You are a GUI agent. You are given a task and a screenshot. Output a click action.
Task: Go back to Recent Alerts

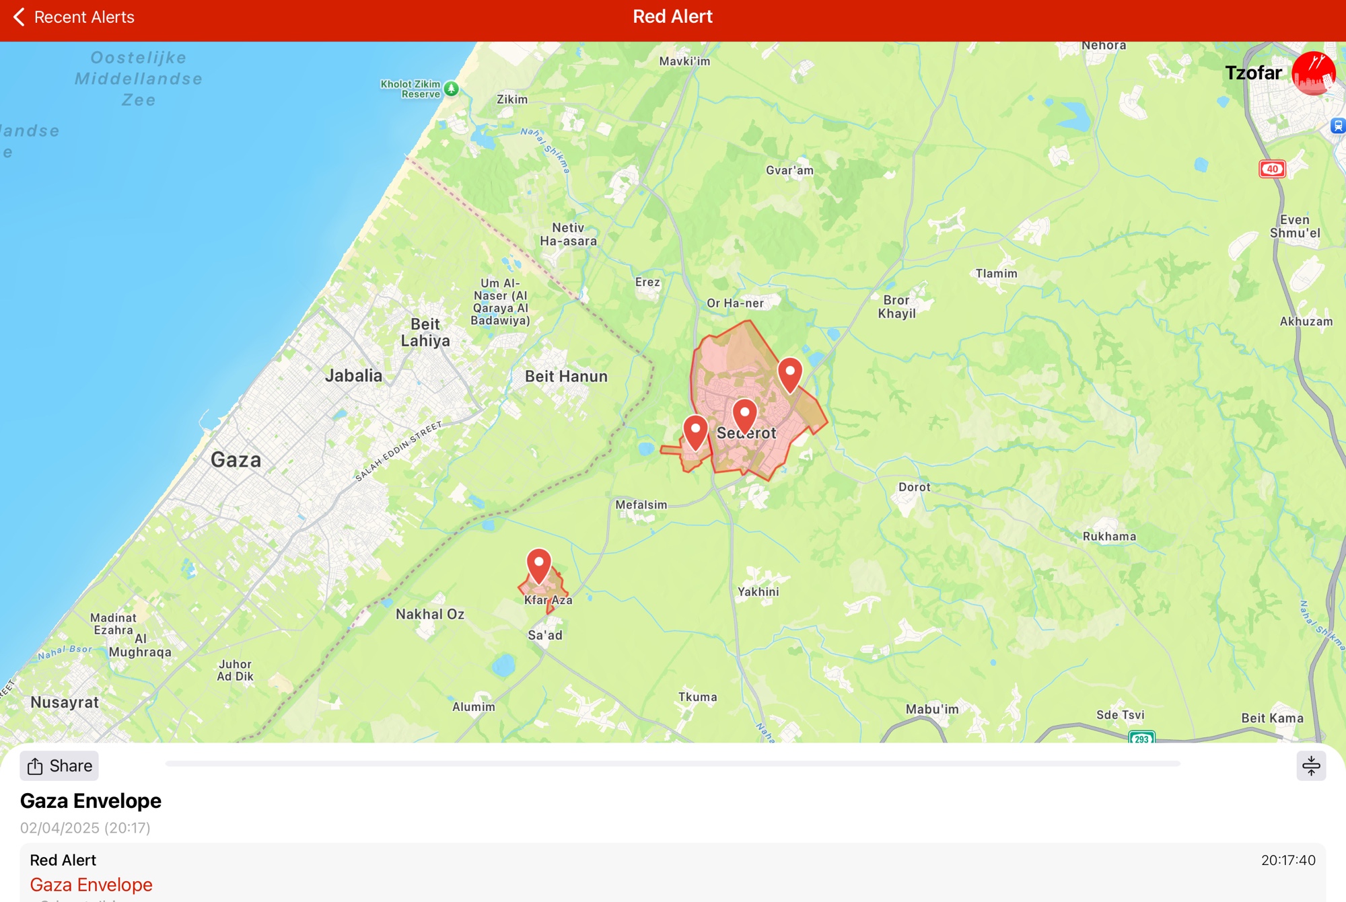click(74, 17)
